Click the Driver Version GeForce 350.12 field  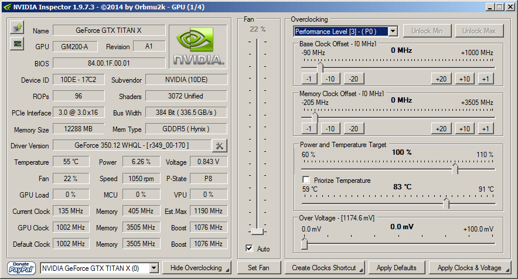132,145
